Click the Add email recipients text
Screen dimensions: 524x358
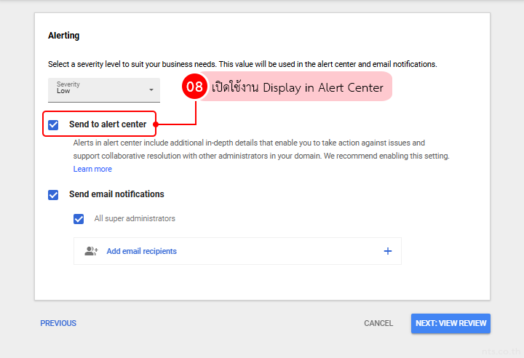point(141,251)
